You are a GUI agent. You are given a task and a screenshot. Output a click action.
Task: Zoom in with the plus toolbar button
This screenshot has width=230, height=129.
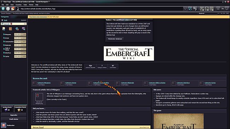click(227, 9)
